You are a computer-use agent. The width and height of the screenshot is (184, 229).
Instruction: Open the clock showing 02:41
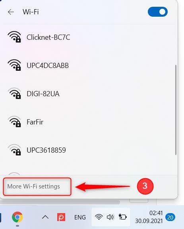[149, 217]
